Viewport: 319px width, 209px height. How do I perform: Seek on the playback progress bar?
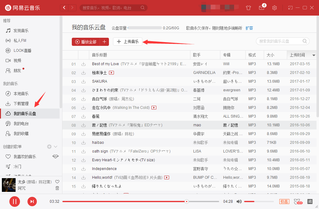click(x=140, y=202)
